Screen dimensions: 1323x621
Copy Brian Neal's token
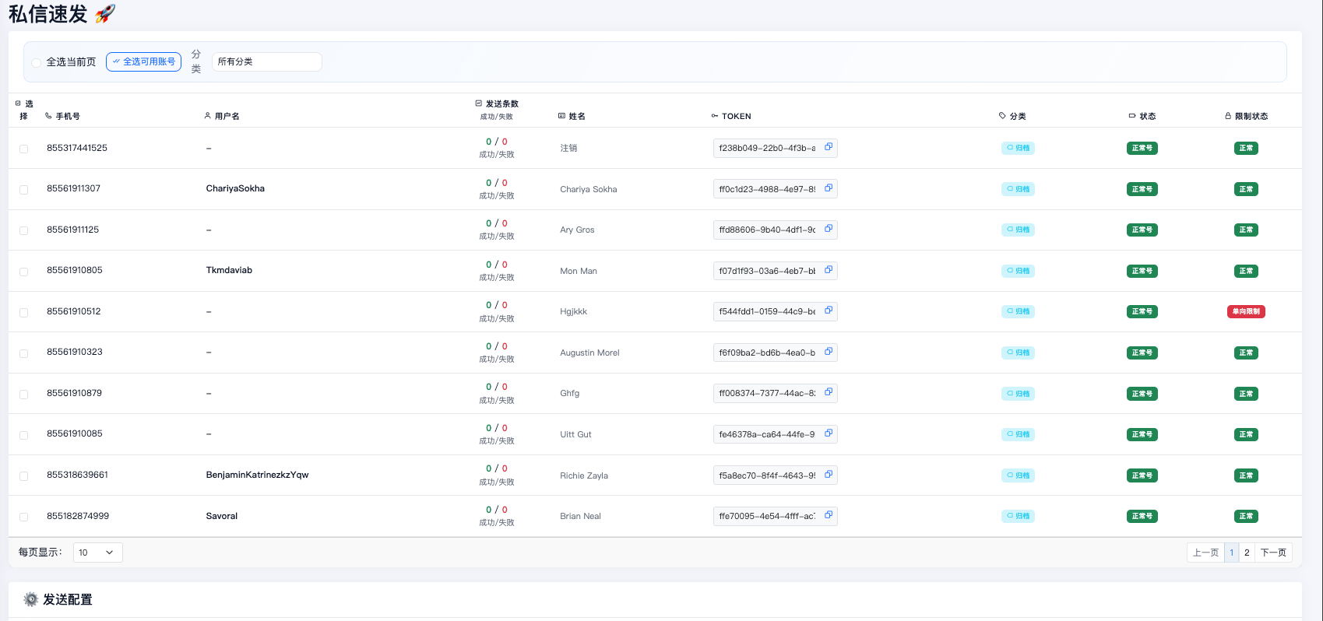(x=829, y=515)
